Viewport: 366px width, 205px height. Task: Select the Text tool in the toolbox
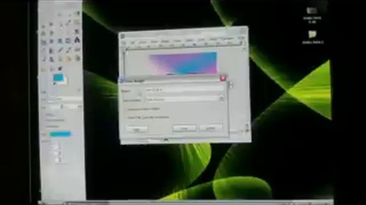tap(77, 40)
